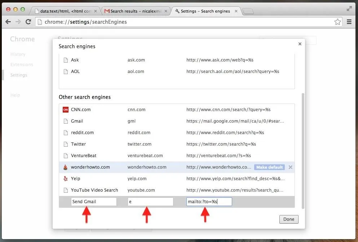Screen dimensions: 358x242
Task: Click the browser forward arrow
Action: (x=18, y=22)
